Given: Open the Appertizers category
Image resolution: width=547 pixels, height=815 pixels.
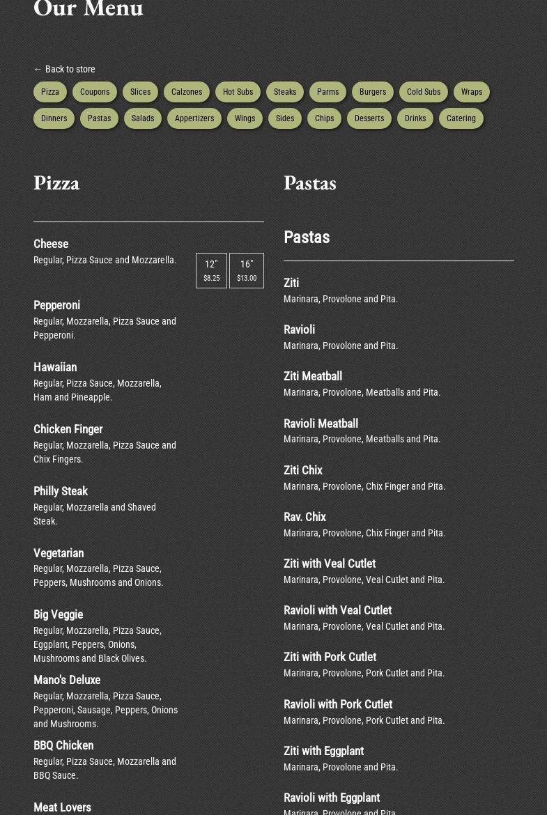Looking at the screenshot, I should point(194,118).
